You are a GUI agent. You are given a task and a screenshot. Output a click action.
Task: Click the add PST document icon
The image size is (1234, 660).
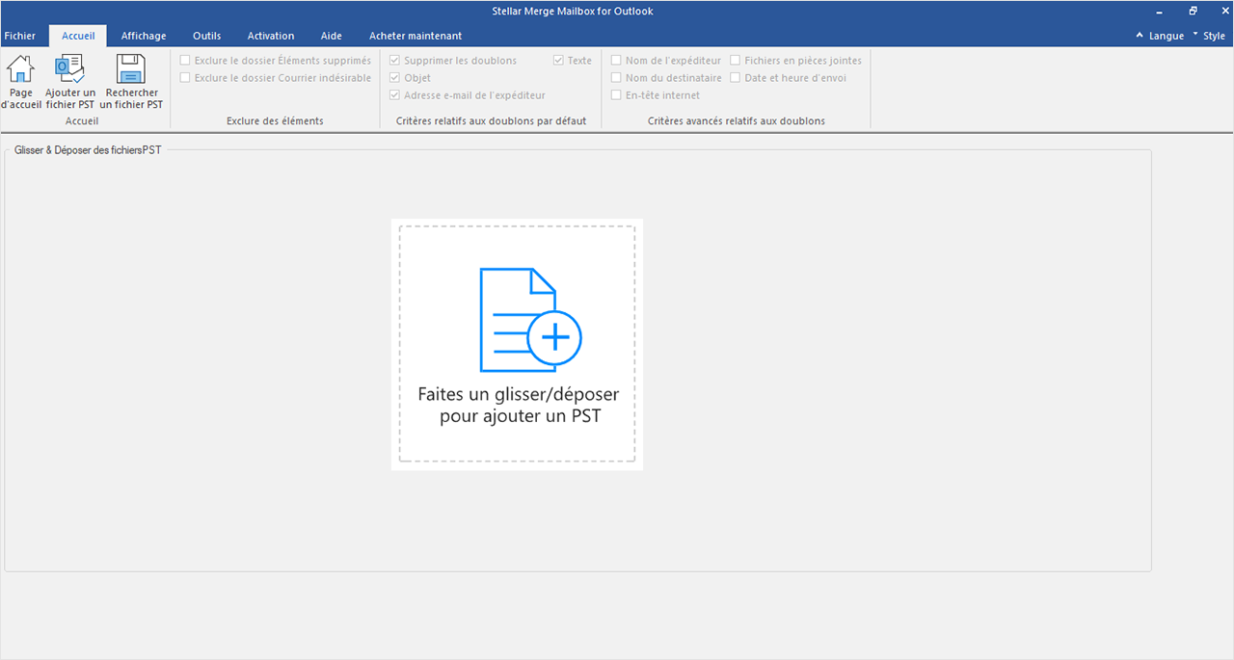point(530,320)
